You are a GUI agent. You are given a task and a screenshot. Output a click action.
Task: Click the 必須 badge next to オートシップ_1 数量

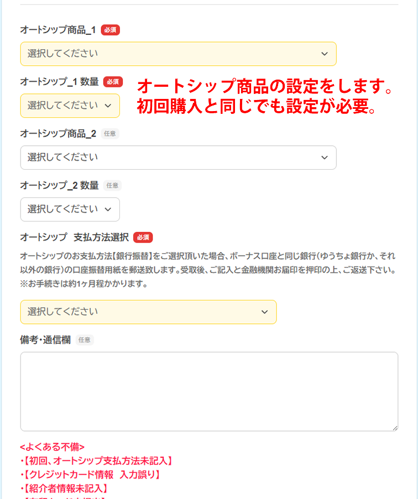pyautogui.click(x=113, y=82)
